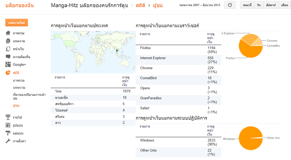Click the สหรัฐอเมริกา country row

(x=93, y=104)
